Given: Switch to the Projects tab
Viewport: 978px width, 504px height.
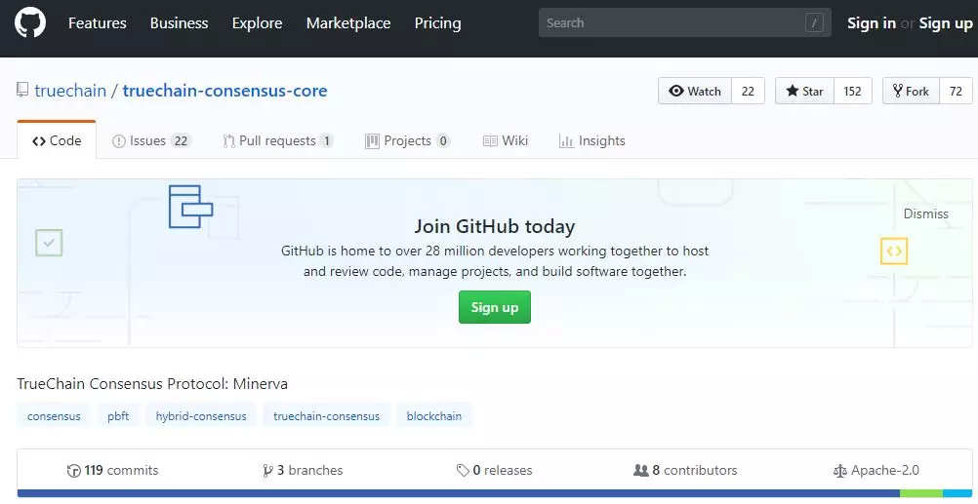Looking at the screenshot, I should point(407,140).
